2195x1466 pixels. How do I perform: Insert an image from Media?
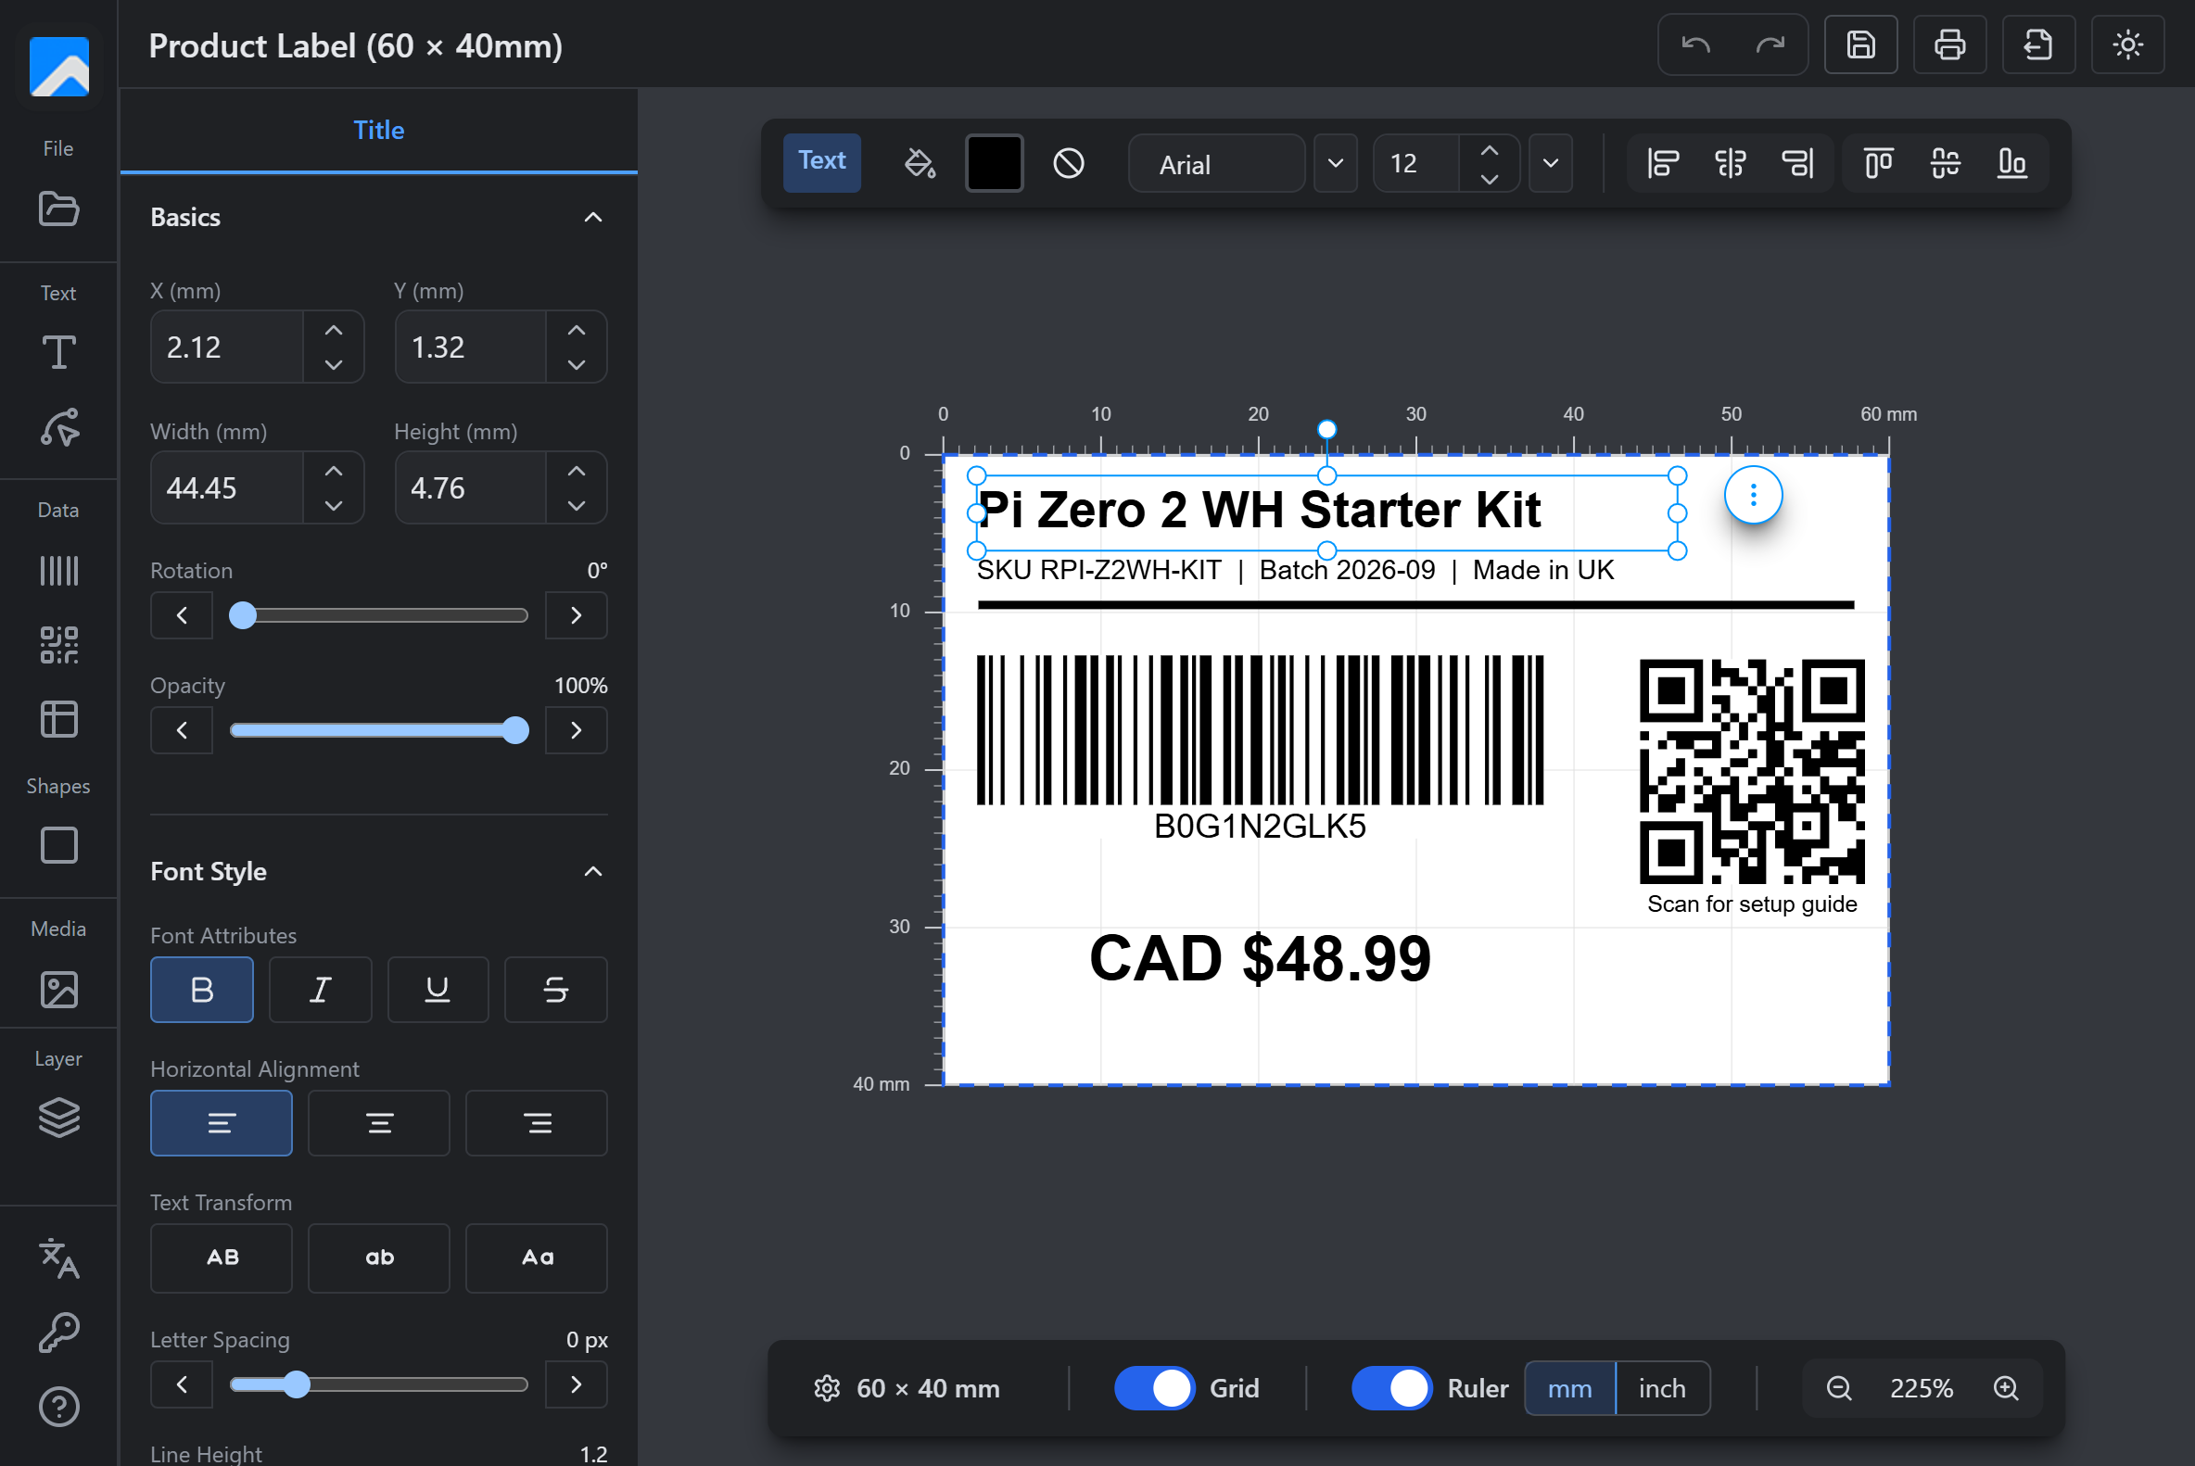pyautogui.click(x=58, y=989)
